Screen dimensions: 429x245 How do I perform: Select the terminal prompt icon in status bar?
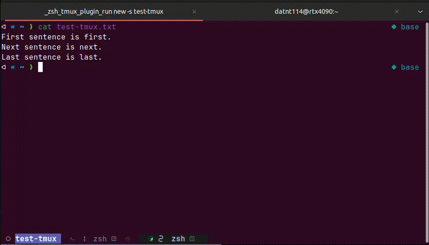pyautogui.click(x=72, y=238)
